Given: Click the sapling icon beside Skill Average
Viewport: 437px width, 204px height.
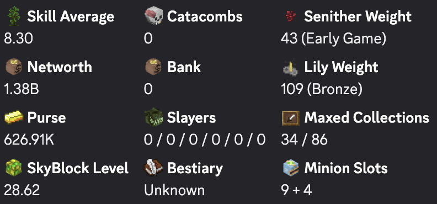Looking at the screenshot, I should coord(14,16).
